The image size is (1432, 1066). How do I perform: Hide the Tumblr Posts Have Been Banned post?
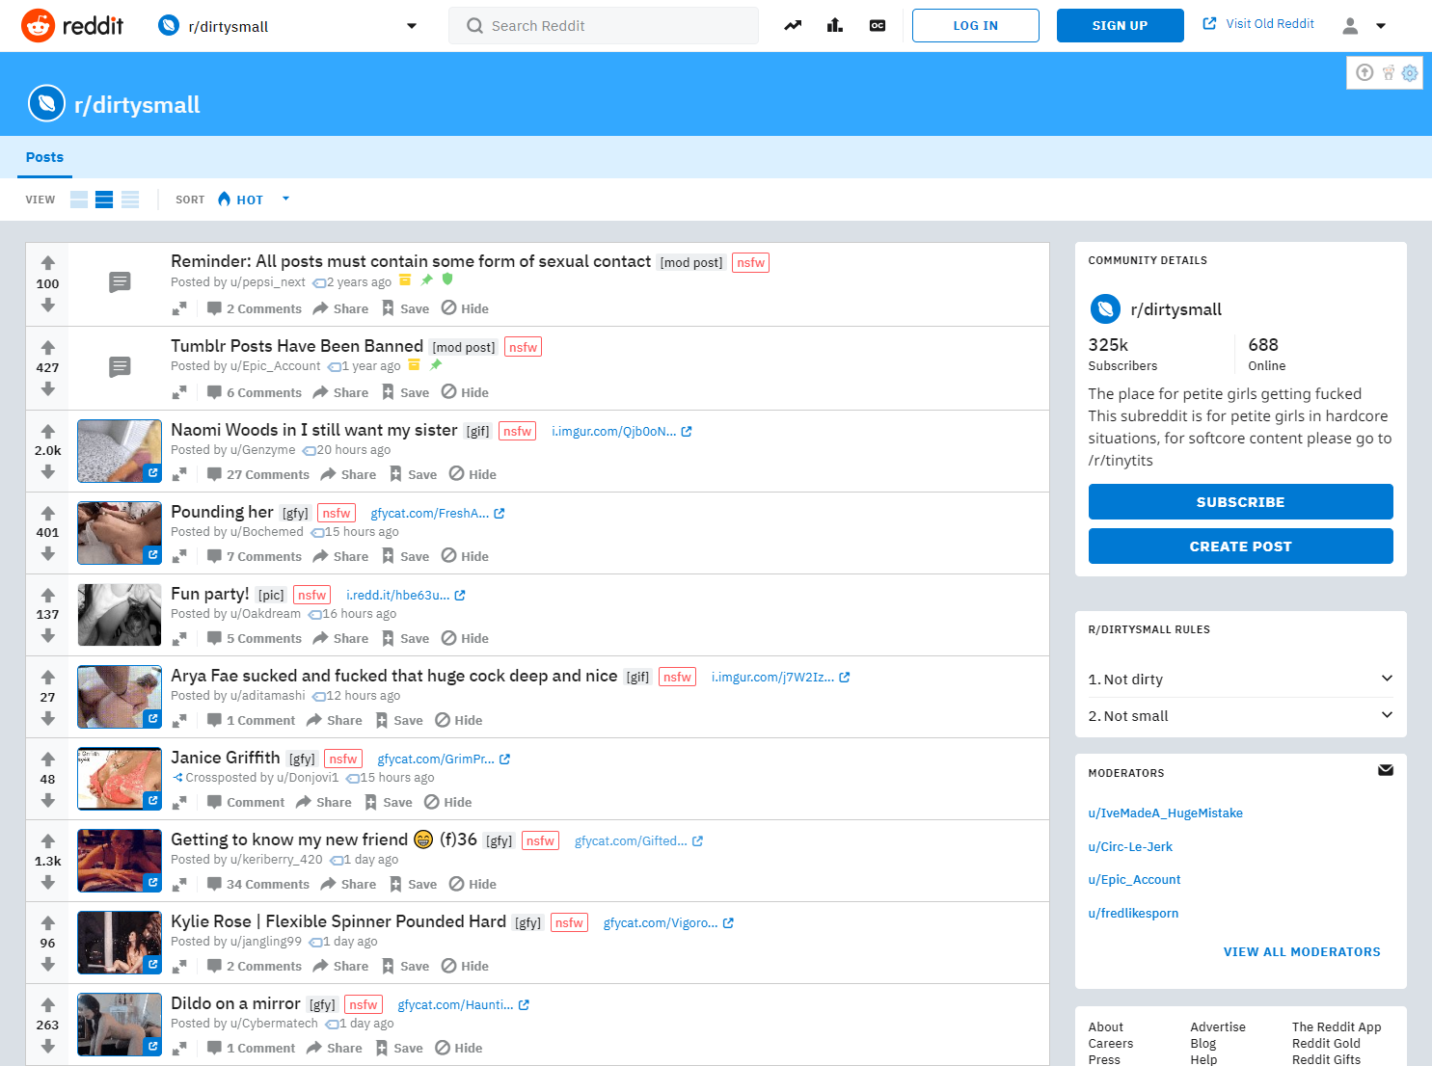click(x=465, y=392)
